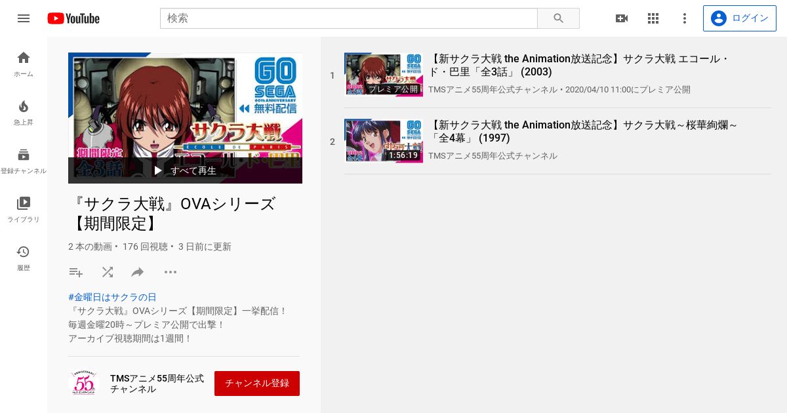Open settings three-dot menu in header
This screenshot has height=413, width=787.
[685, 18]
